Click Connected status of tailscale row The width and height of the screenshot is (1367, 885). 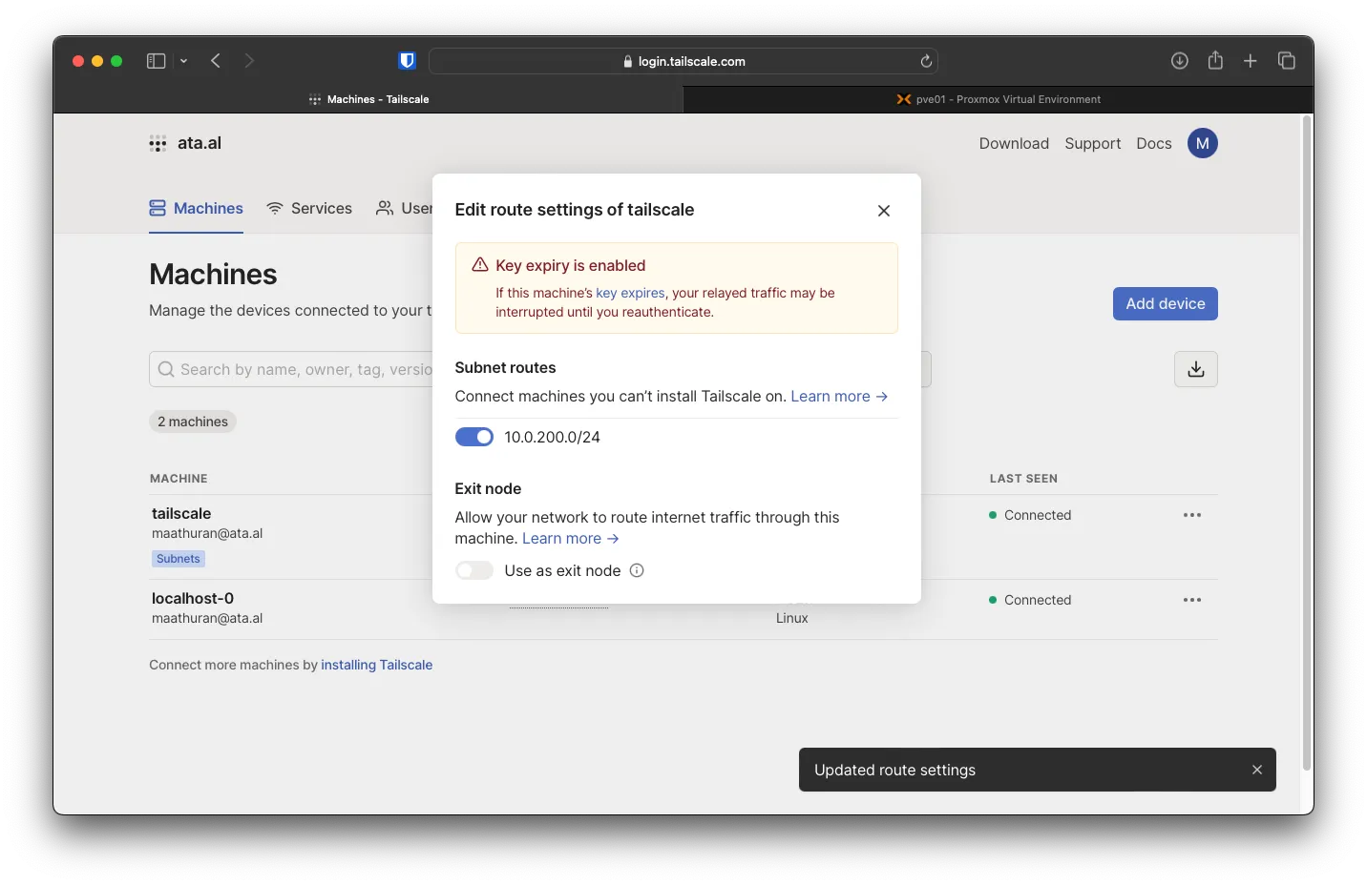click(x=1030, y=515)
